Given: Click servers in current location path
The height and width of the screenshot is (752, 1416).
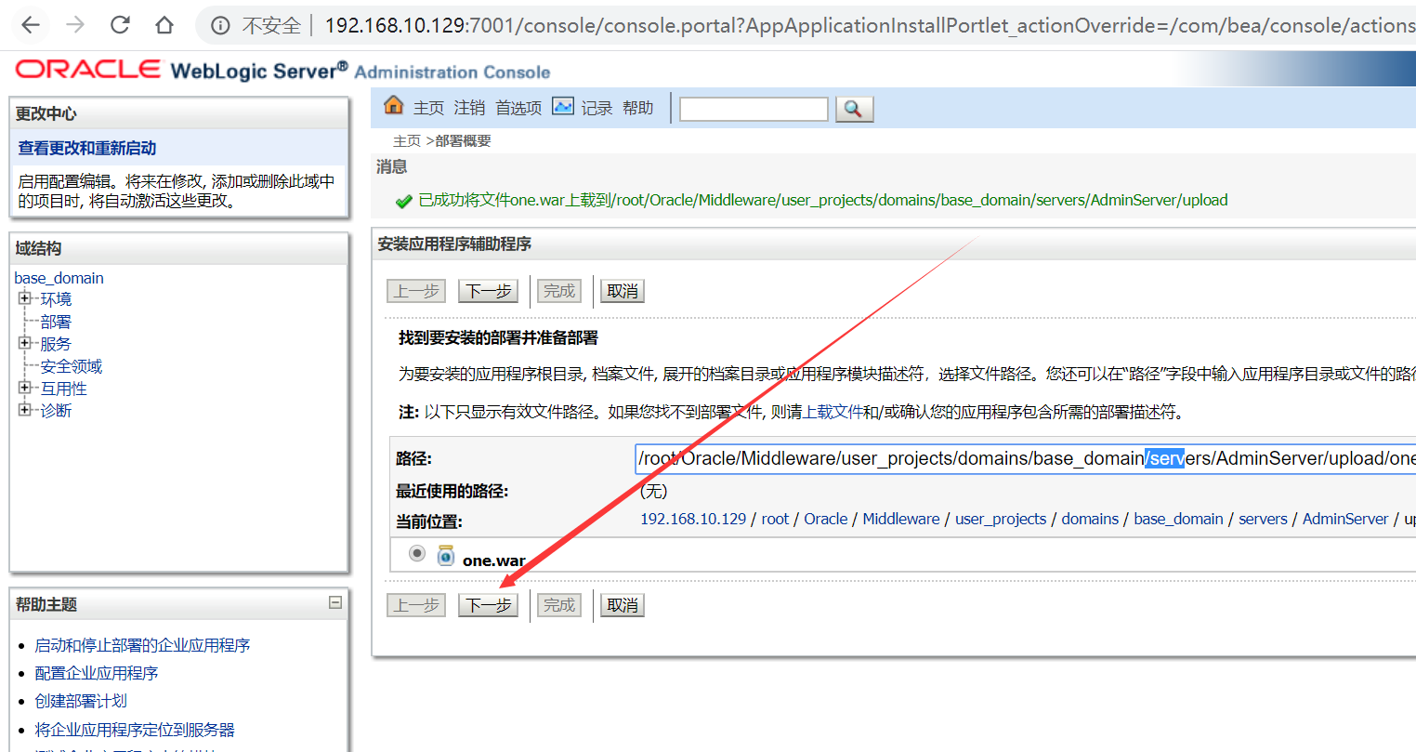Looking at the screenshot, I should (1263, 519).
